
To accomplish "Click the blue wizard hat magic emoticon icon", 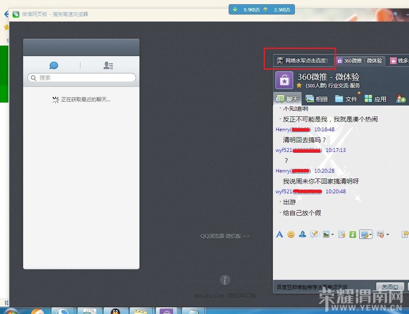I will click(302, 234).
